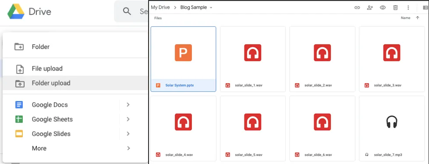Click the search magnifier icon
The image size is (429, 164).
point(127,11)
